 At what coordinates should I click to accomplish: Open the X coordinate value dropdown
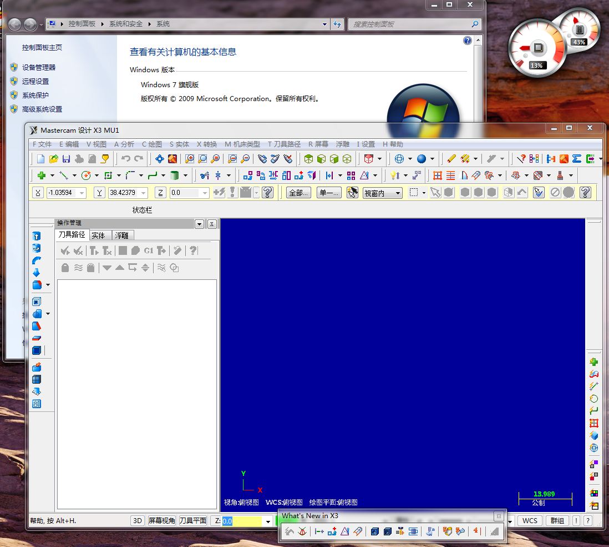tap(82, 193)
